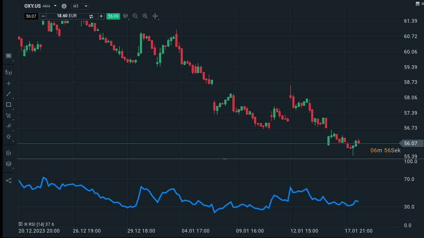Click the current price tag 56.07 on axis
Screen dimensions: 424x238
[411, 143]
